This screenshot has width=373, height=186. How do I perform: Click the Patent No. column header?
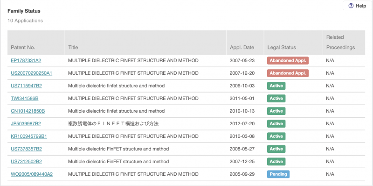click(23, 48)
